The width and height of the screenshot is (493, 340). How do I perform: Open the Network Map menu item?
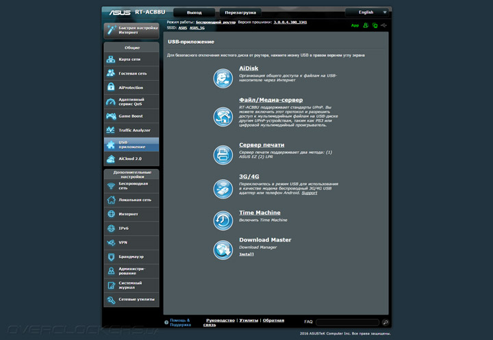click(131, 59)
